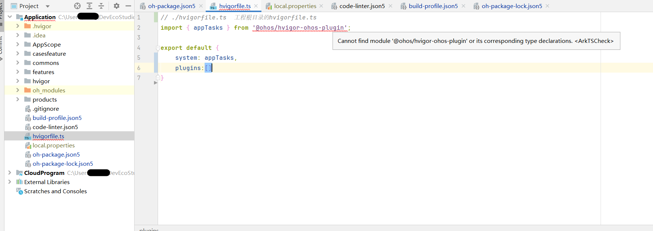Expand the products folder
This screenshot has width=653, height=231.
coord(18,99)
